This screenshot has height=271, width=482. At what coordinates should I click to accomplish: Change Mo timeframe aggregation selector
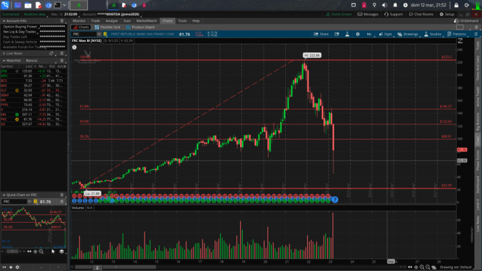369,34
